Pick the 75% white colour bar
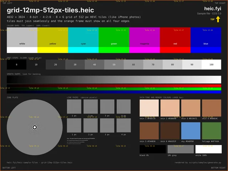The image size is (228, 171). click(x=22, y=37)
